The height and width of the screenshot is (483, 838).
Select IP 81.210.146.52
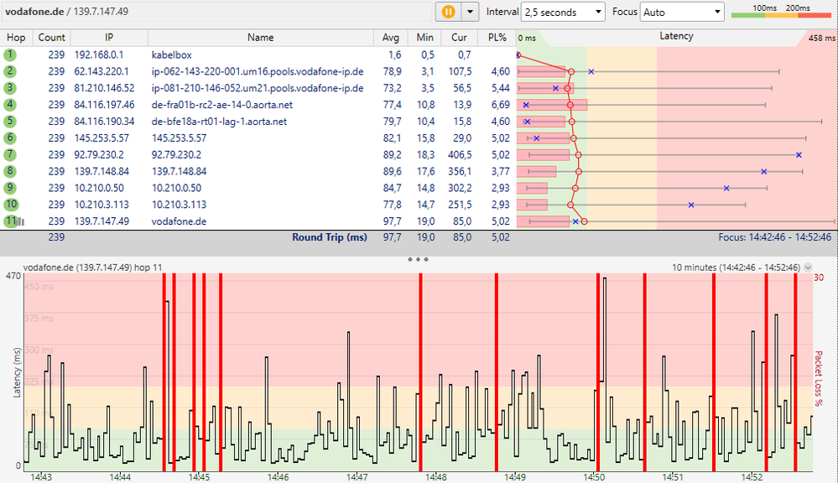click(104, 87)
